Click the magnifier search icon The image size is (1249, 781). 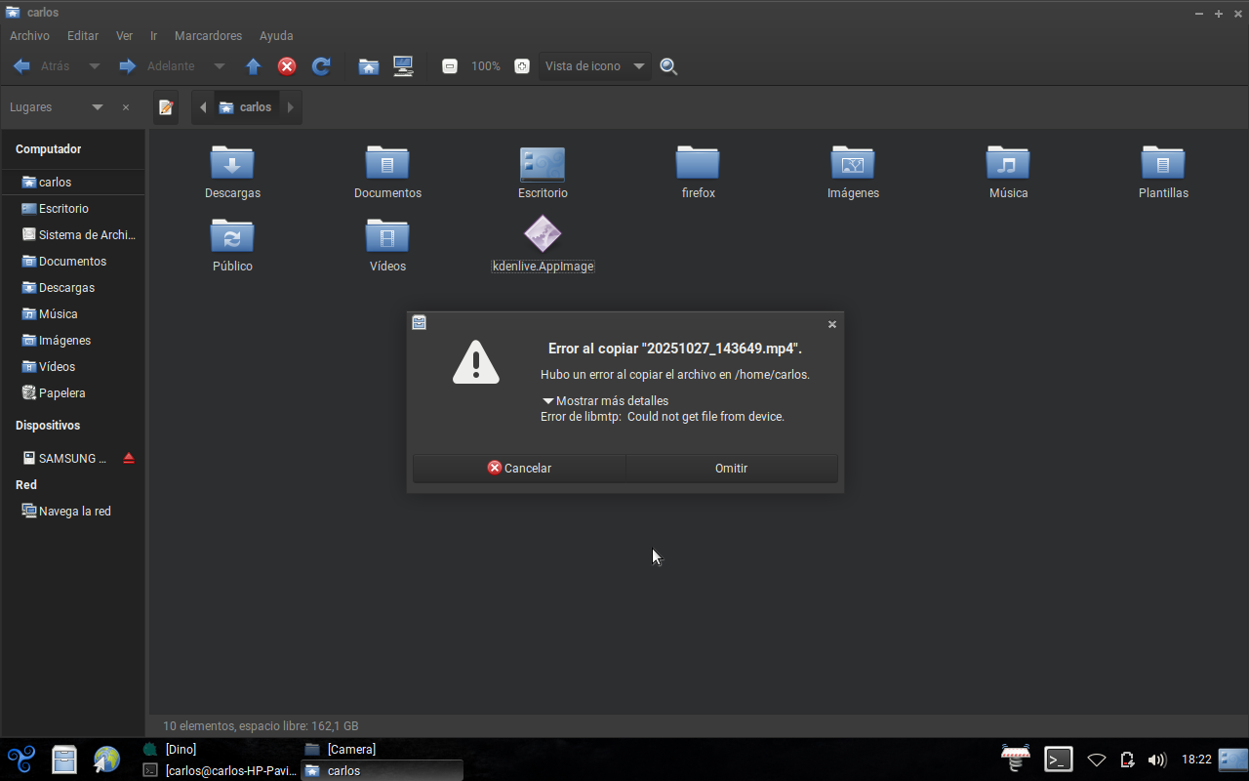point(668,66)
